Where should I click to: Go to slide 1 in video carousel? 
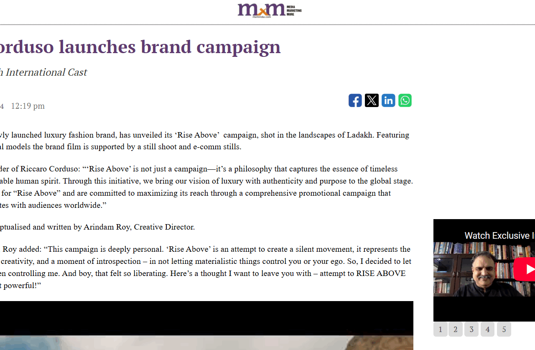coord(441,330)
